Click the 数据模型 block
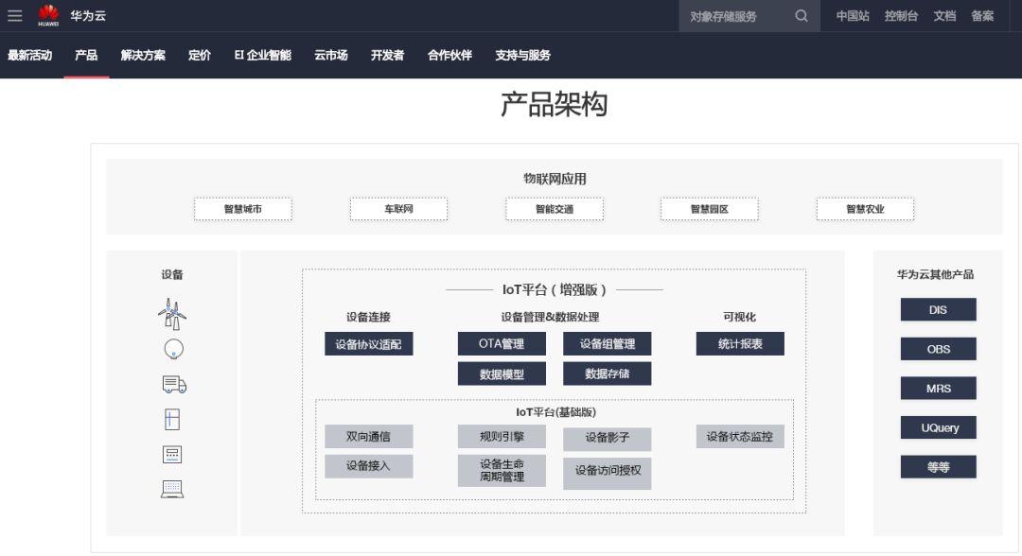The height and width of the screenshot is (556, 1022). [502, 374]
